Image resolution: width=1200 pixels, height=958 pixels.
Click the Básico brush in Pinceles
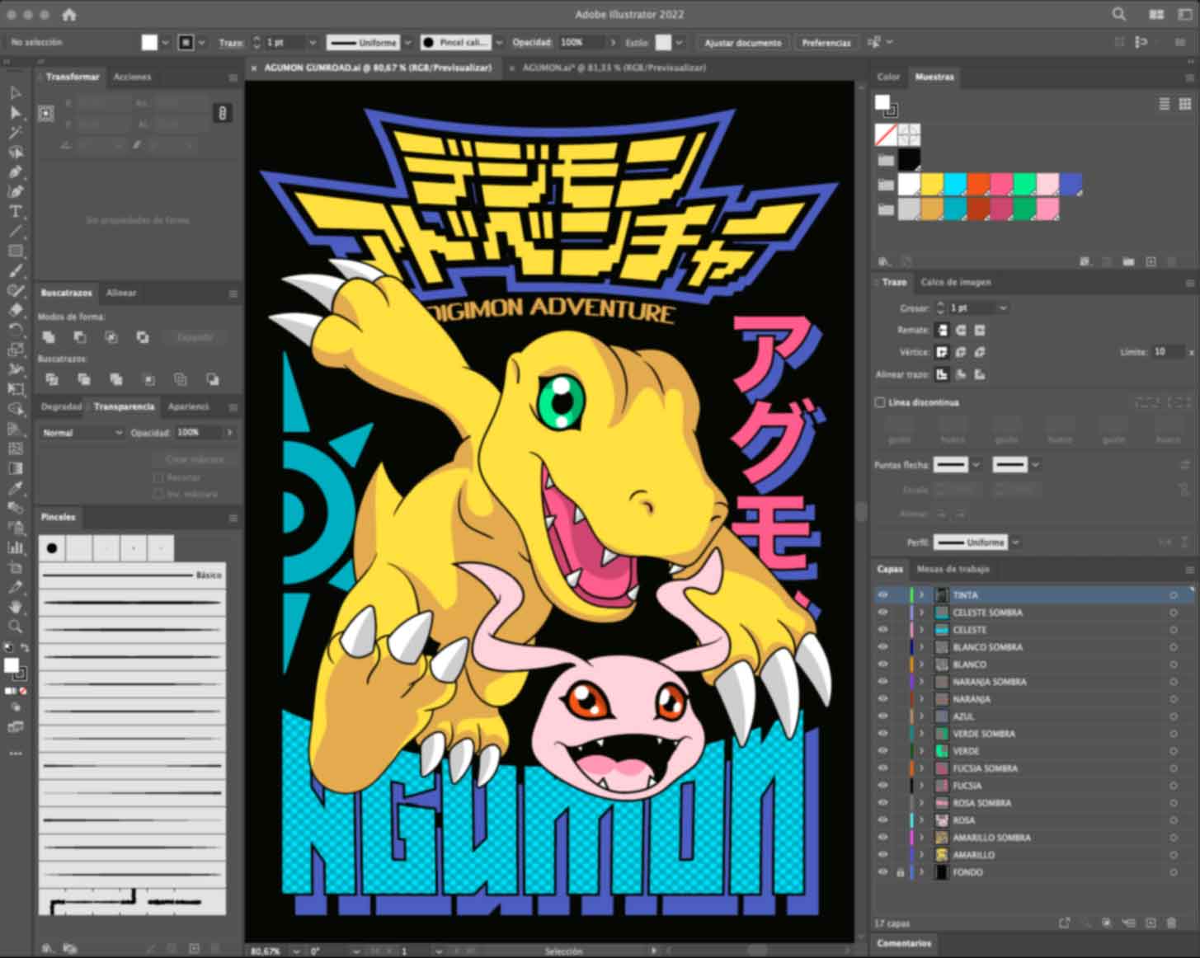tap(132, 573)
